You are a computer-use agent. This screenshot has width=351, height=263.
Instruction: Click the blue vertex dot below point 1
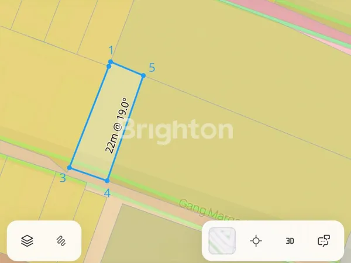[x=109, y=67]
